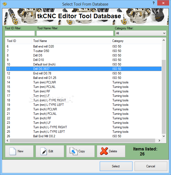This screenshot has height=175, width=171.
Task: Click the Edit pencil icon
Action: point(44,151)
